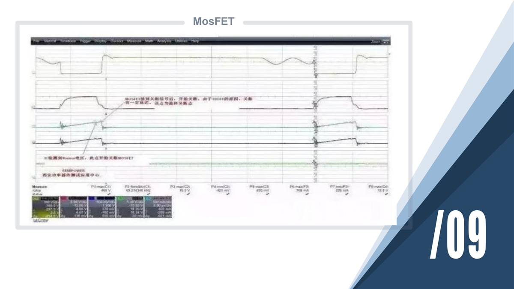Open the Timebase menu
This screenshot has width=514, height=289.
pyautogui.click(x=68, y=41)
